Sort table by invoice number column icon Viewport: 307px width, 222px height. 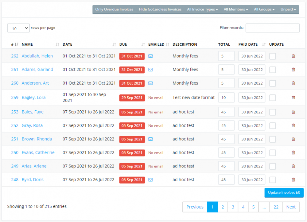[17, 44]
